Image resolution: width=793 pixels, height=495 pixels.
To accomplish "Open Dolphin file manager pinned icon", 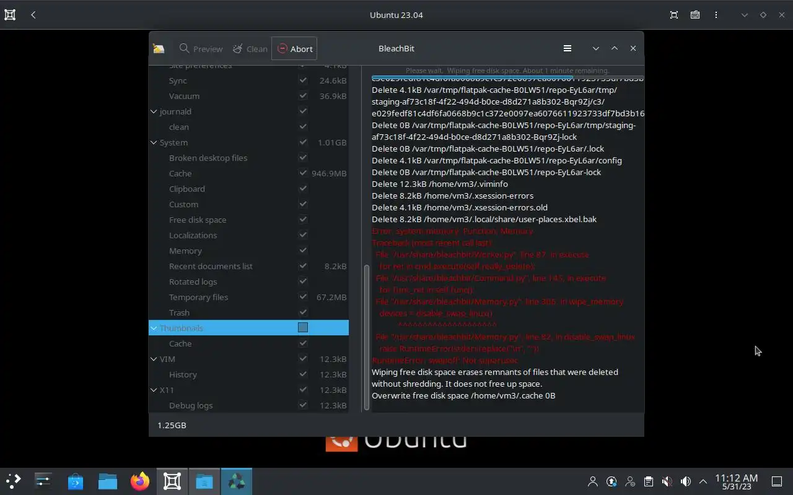I will (108, 481).
